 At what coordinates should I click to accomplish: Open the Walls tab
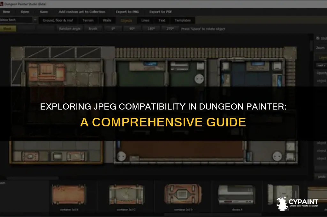107,20
